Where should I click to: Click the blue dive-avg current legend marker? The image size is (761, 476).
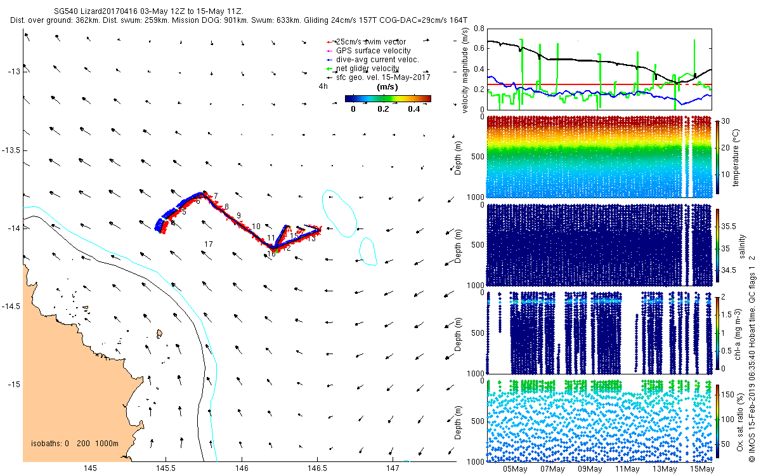point(329,60)
